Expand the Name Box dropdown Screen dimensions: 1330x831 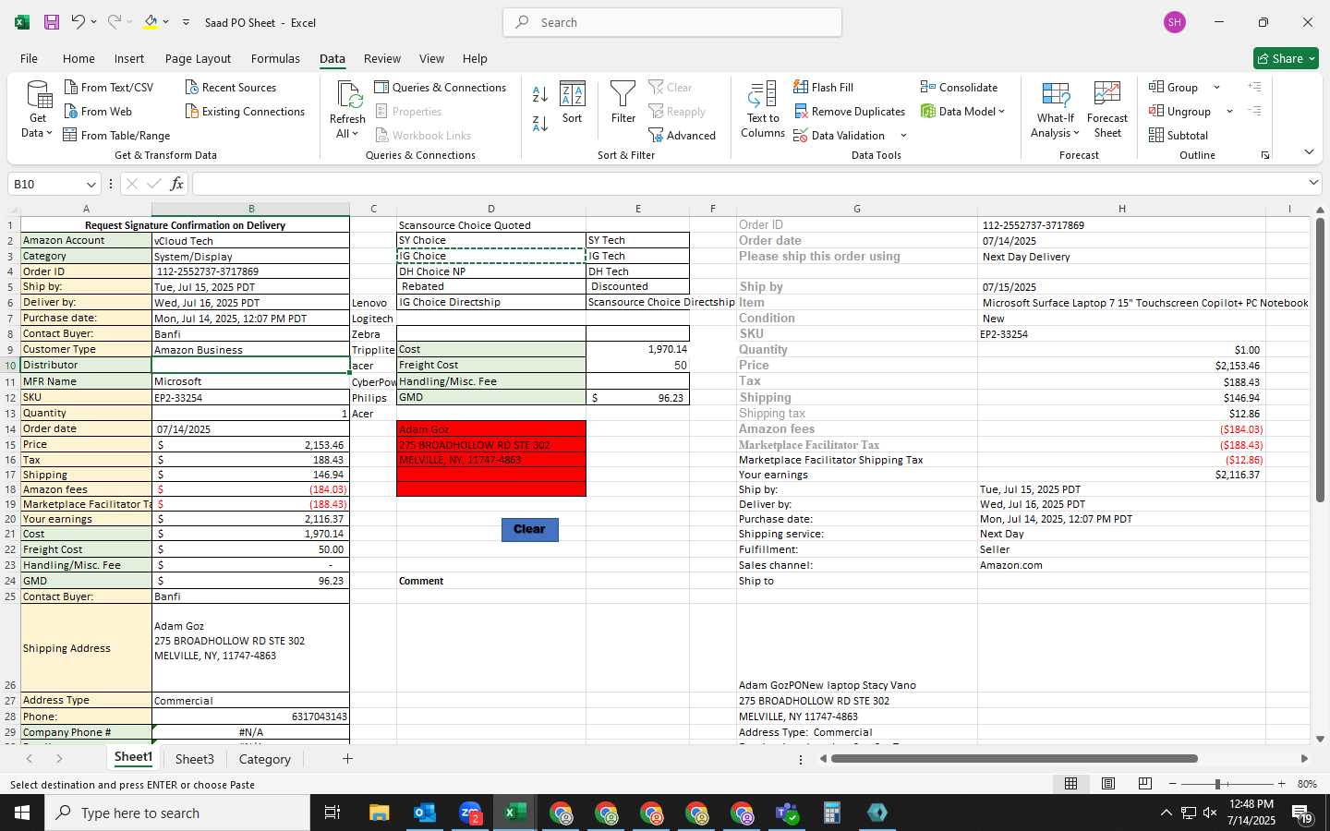91,185
